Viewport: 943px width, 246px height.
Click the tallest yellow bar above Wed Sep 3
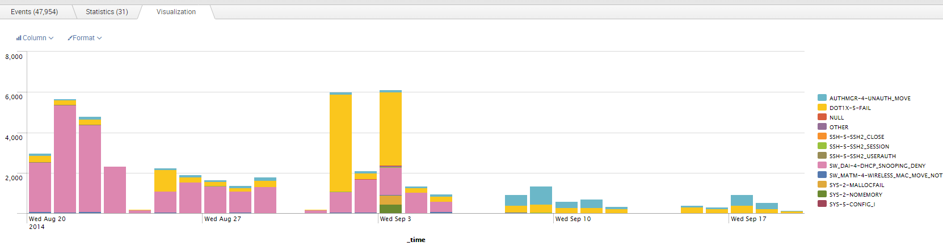point(390,129)
